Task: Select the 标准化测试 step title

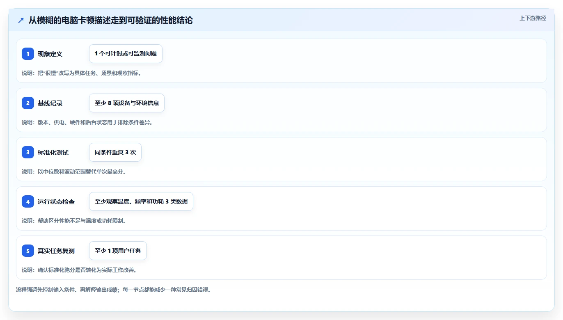Action: click(53, 152)
